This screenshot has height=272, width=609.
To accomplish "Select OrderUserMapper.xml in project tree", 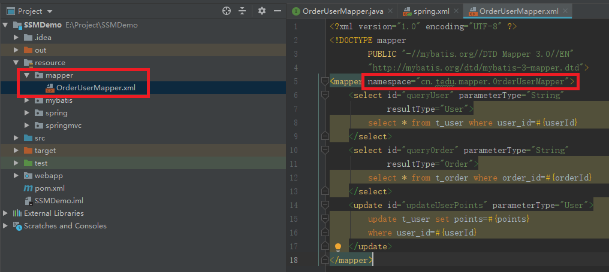I will pos(95,87).
